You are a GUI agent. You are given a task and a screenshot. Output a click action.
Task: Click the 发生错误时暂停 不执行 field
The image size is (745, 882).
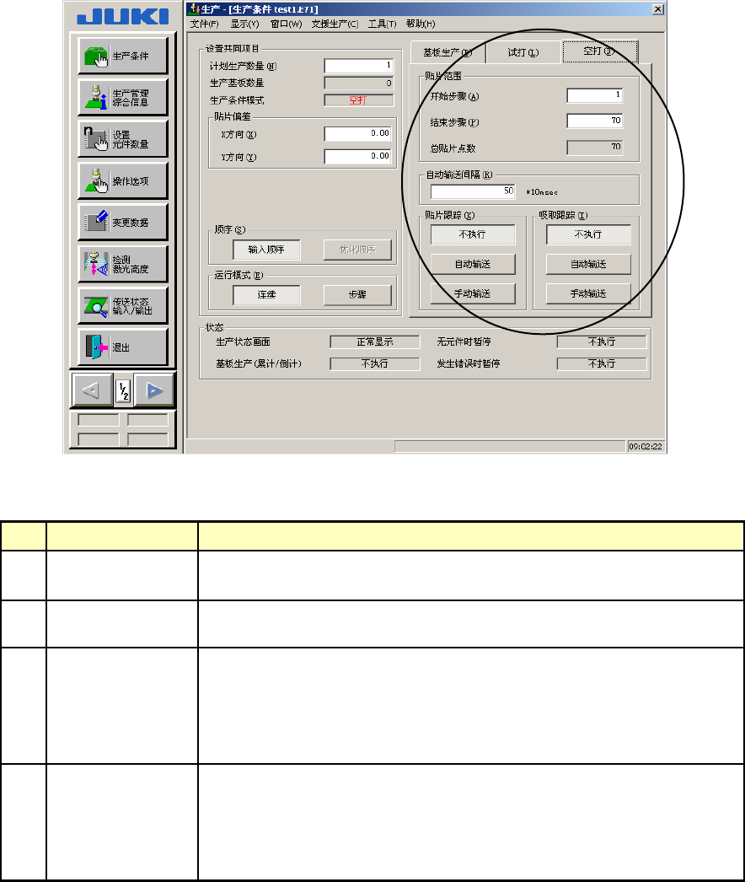(602, 364)
